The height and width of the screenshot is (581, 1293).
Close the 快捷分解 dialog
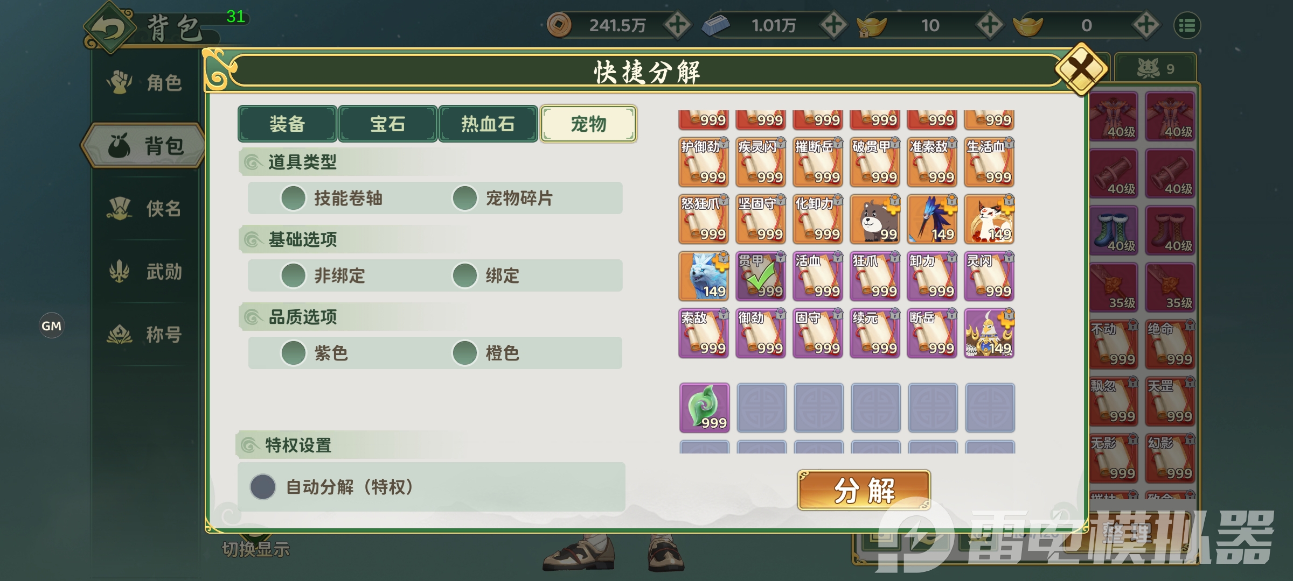(1081, 69)
